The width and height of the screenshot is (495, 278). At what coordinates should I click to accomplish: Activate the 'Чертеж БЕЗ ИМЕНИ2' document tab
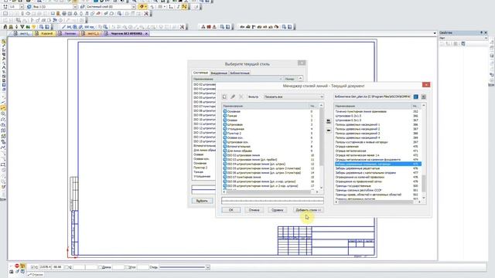(127, 33)
